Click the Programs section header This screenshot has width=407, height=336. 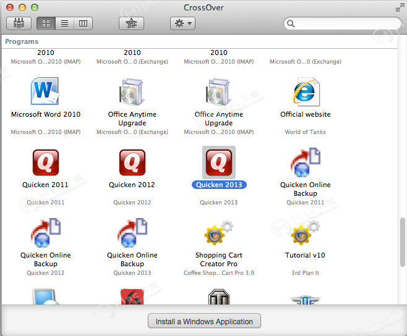[x=22, y=41]
